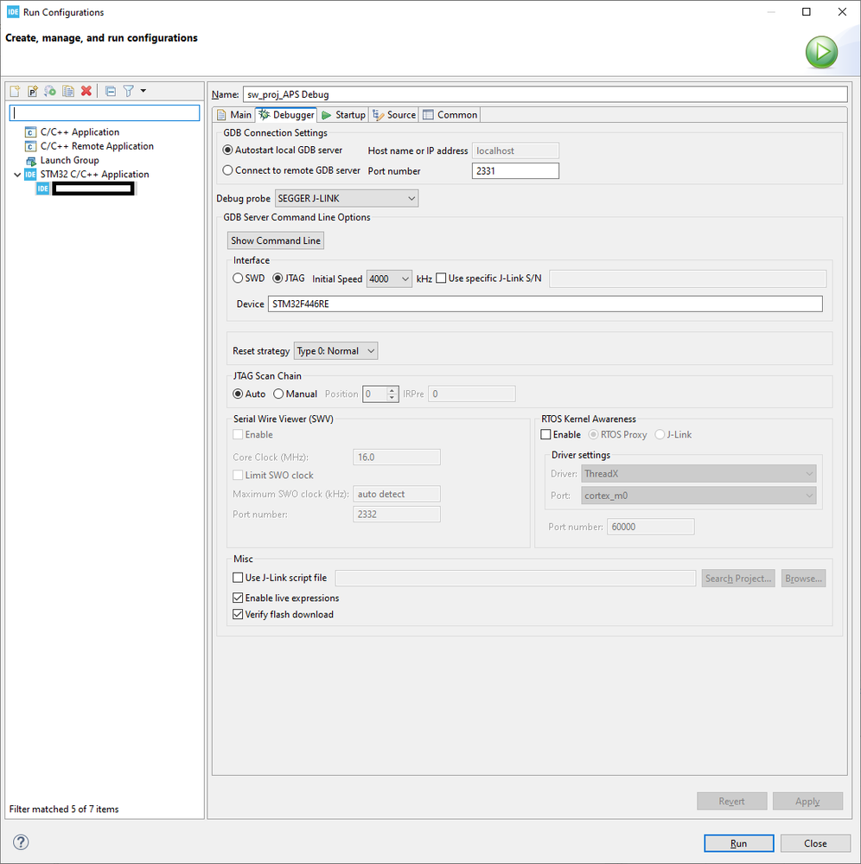Click the green Run icon at top right
The width and height of the screenshot is (861, 864).
tap(821, 53)
